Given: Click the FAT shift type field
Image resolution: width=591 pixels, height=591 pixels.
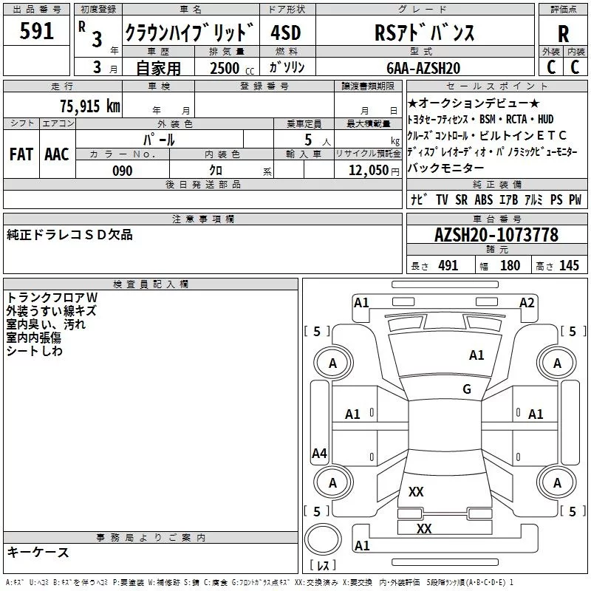Looking at the screenshot, I should coord(21,154).
